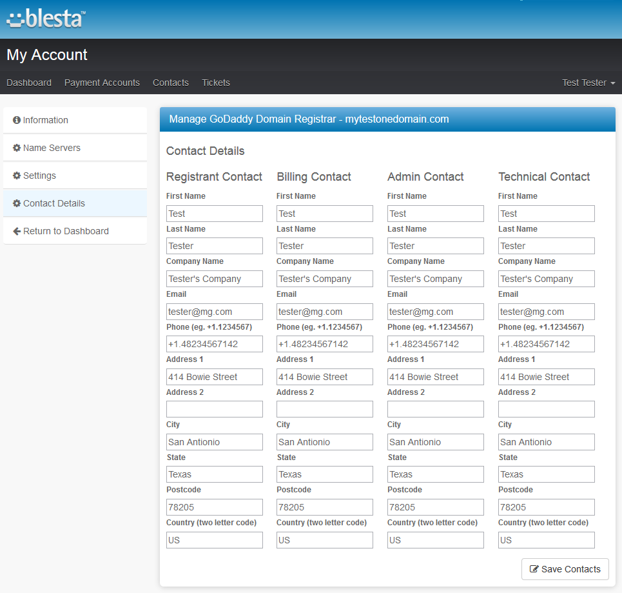
Task: Click Technical Contact City field
Action: [547, 442]
